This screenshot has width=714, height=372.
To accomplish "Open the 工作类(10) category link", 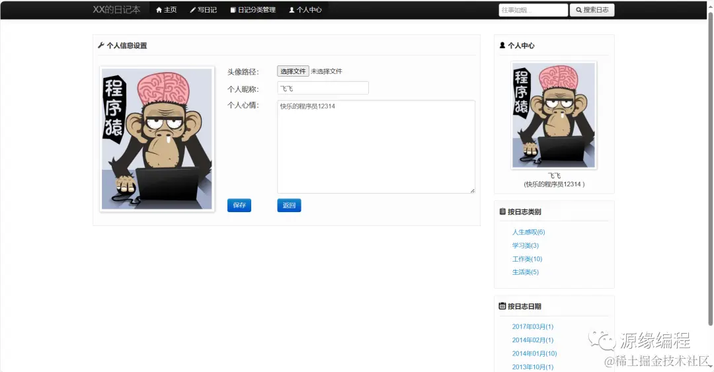I will tap(527, 258).
